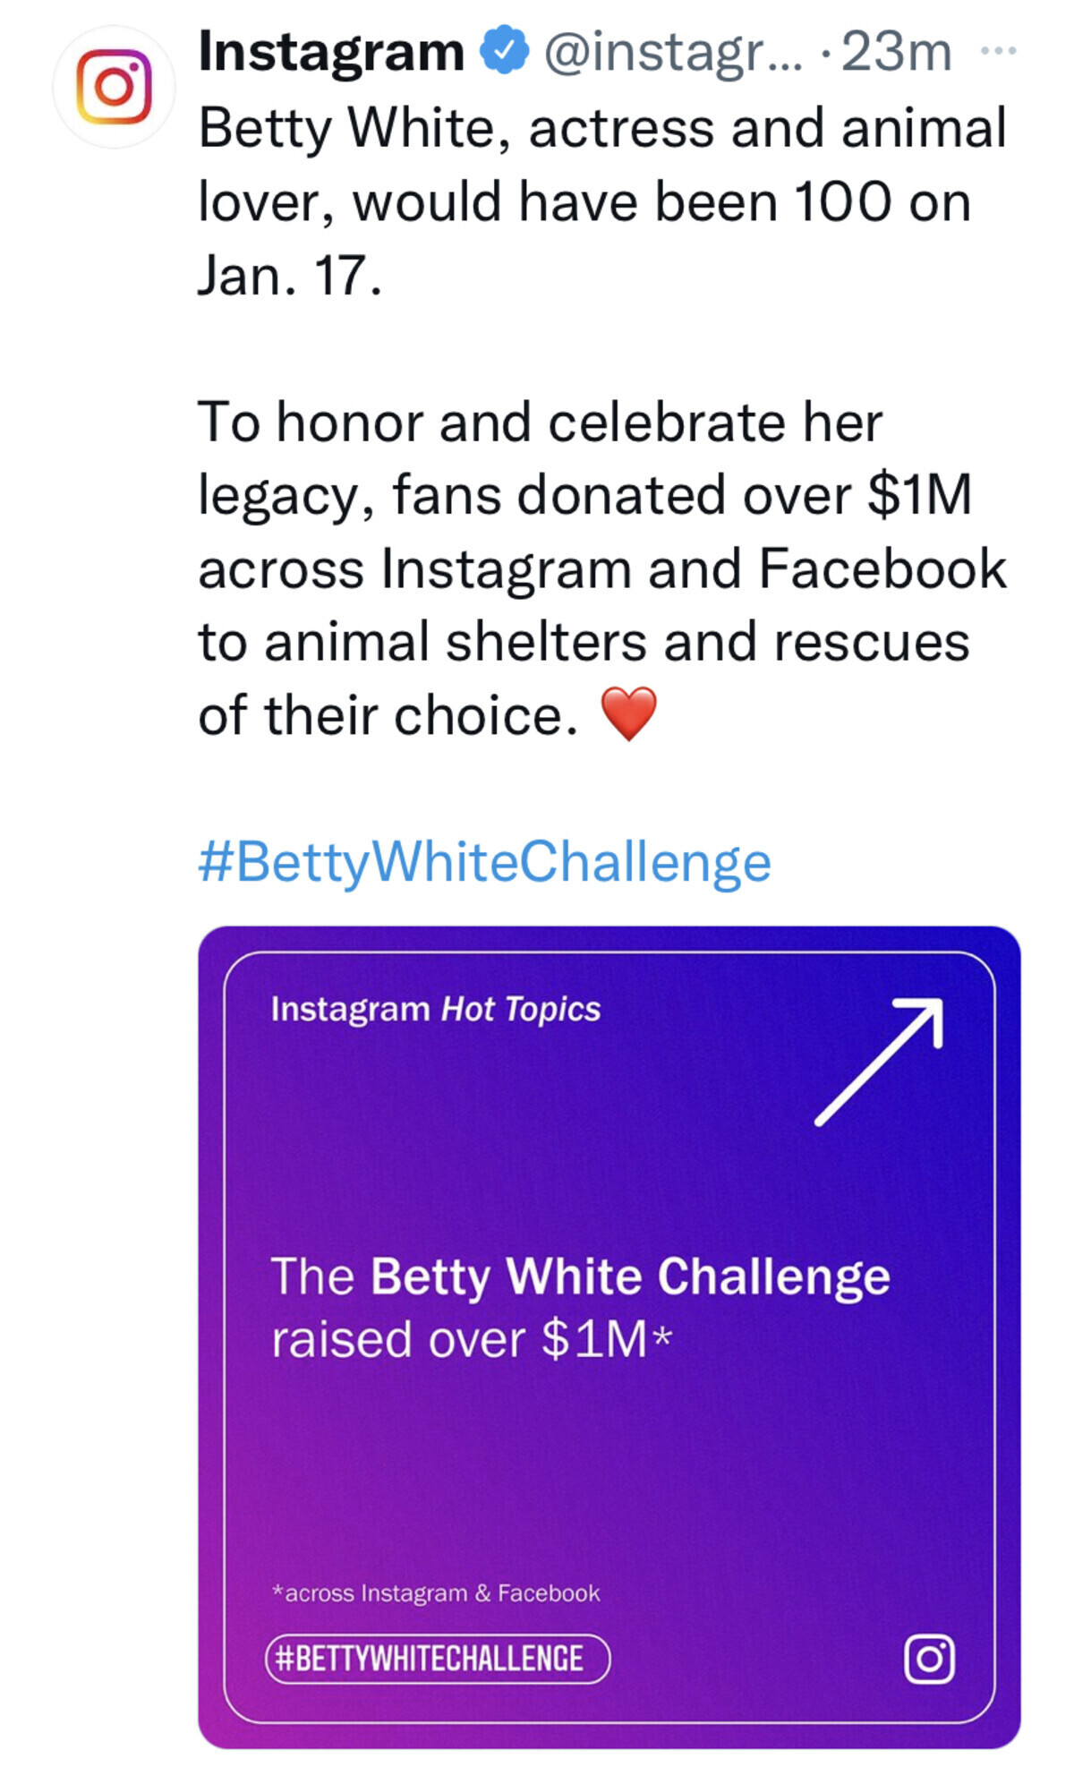Click the "to animal shelters and rescues" line
The width and height of the screenshot is (1074, 1767).
(x=584, y=642)
